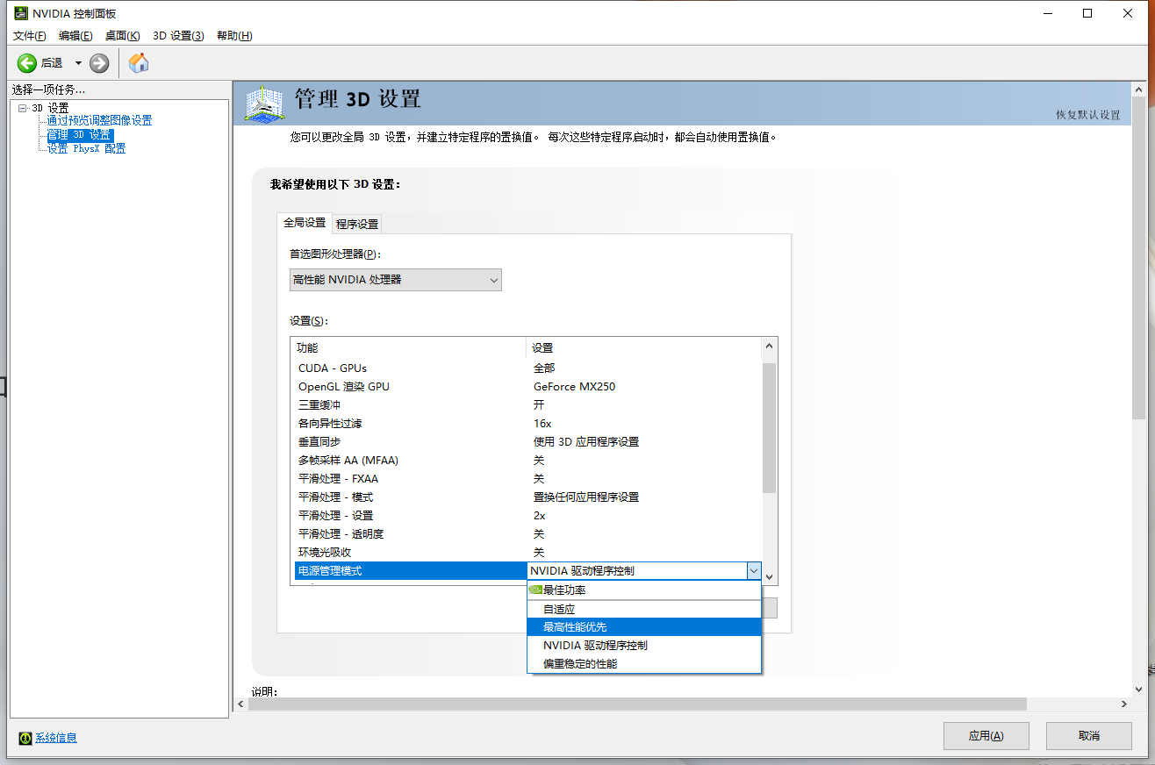This screenshot has width=1155, height=765.
Task: Click the main panel scroll-up arrow
Action: [x=1138, y=90]
